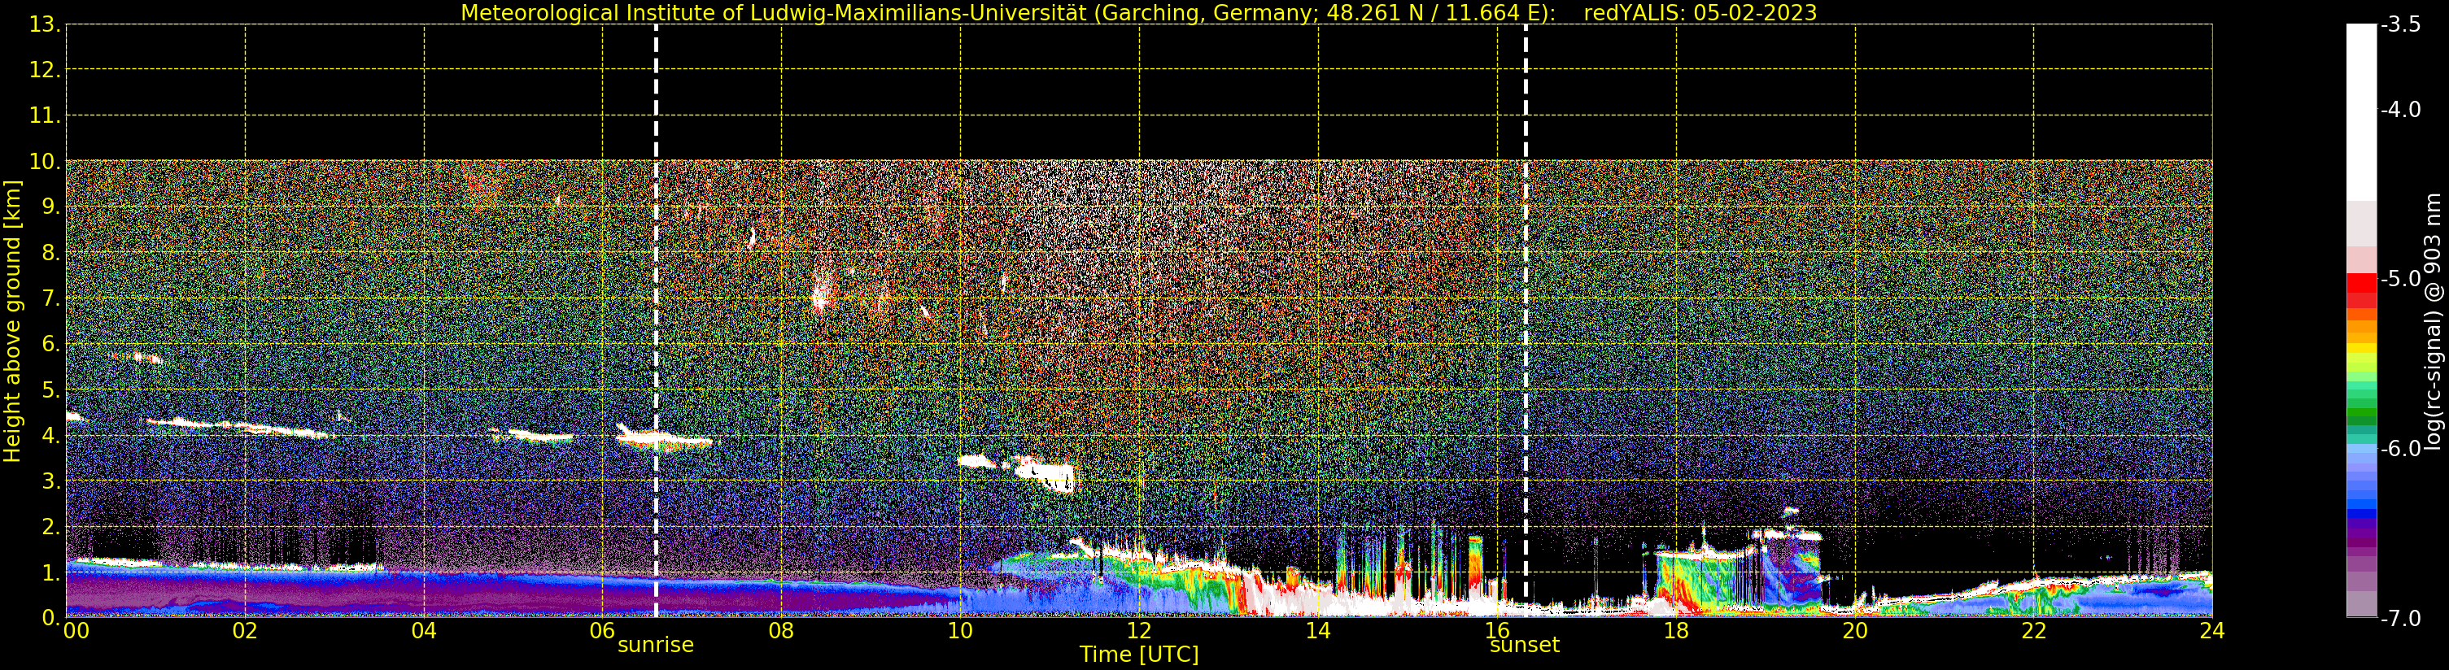2449x670 pixels.
Task: Click the colorbar label 'log(rc-signal) @903 nm'
Action: (2433, 321)
